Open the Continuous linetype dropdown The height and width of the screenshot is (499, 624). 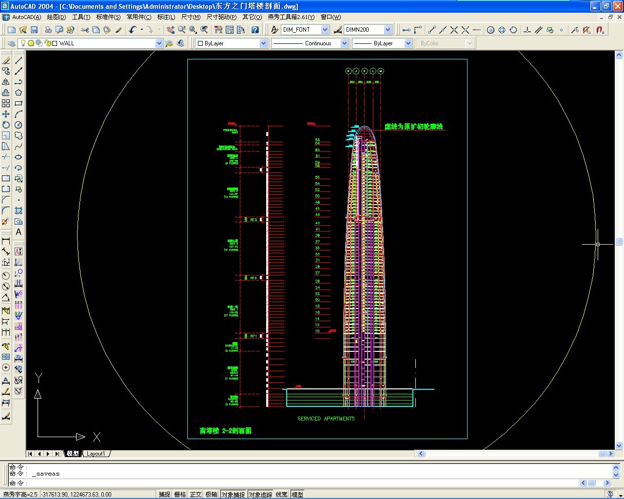[344, 43]
